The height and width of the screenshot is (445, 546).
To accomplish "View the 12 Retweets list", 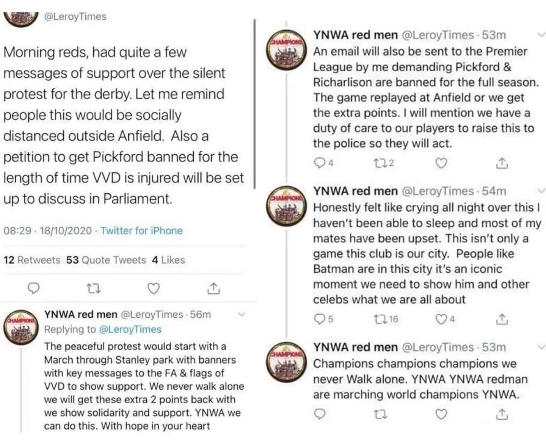I will click(32, 260).
